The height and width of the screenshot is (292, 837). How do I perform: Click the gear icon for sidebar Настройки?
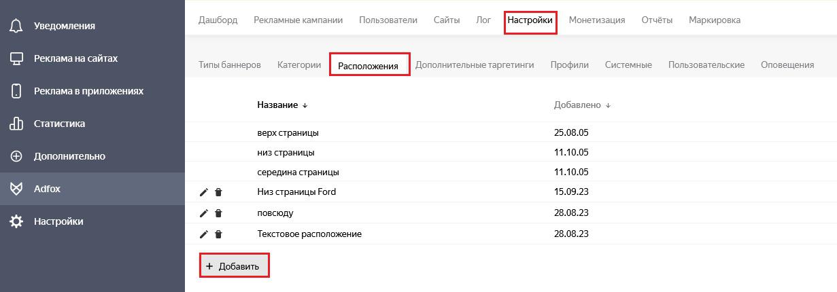(16, 221)
